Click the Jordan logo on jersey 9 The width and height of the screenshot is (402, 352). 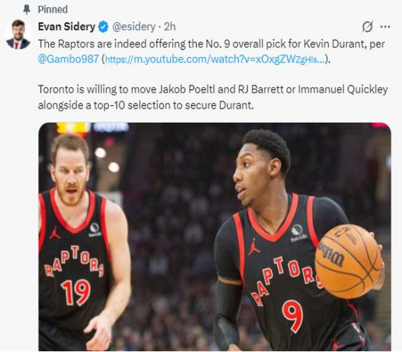254,247
